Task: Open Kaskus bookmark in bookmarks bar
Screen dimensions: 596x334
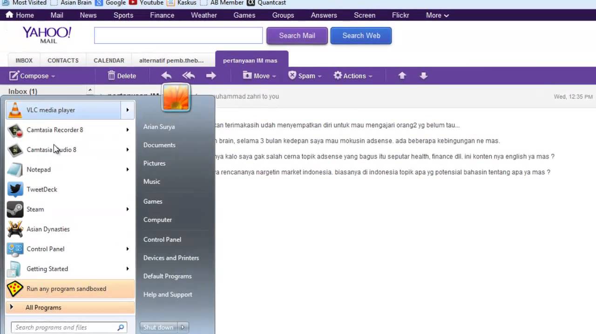Action: (x=181, y=3)
